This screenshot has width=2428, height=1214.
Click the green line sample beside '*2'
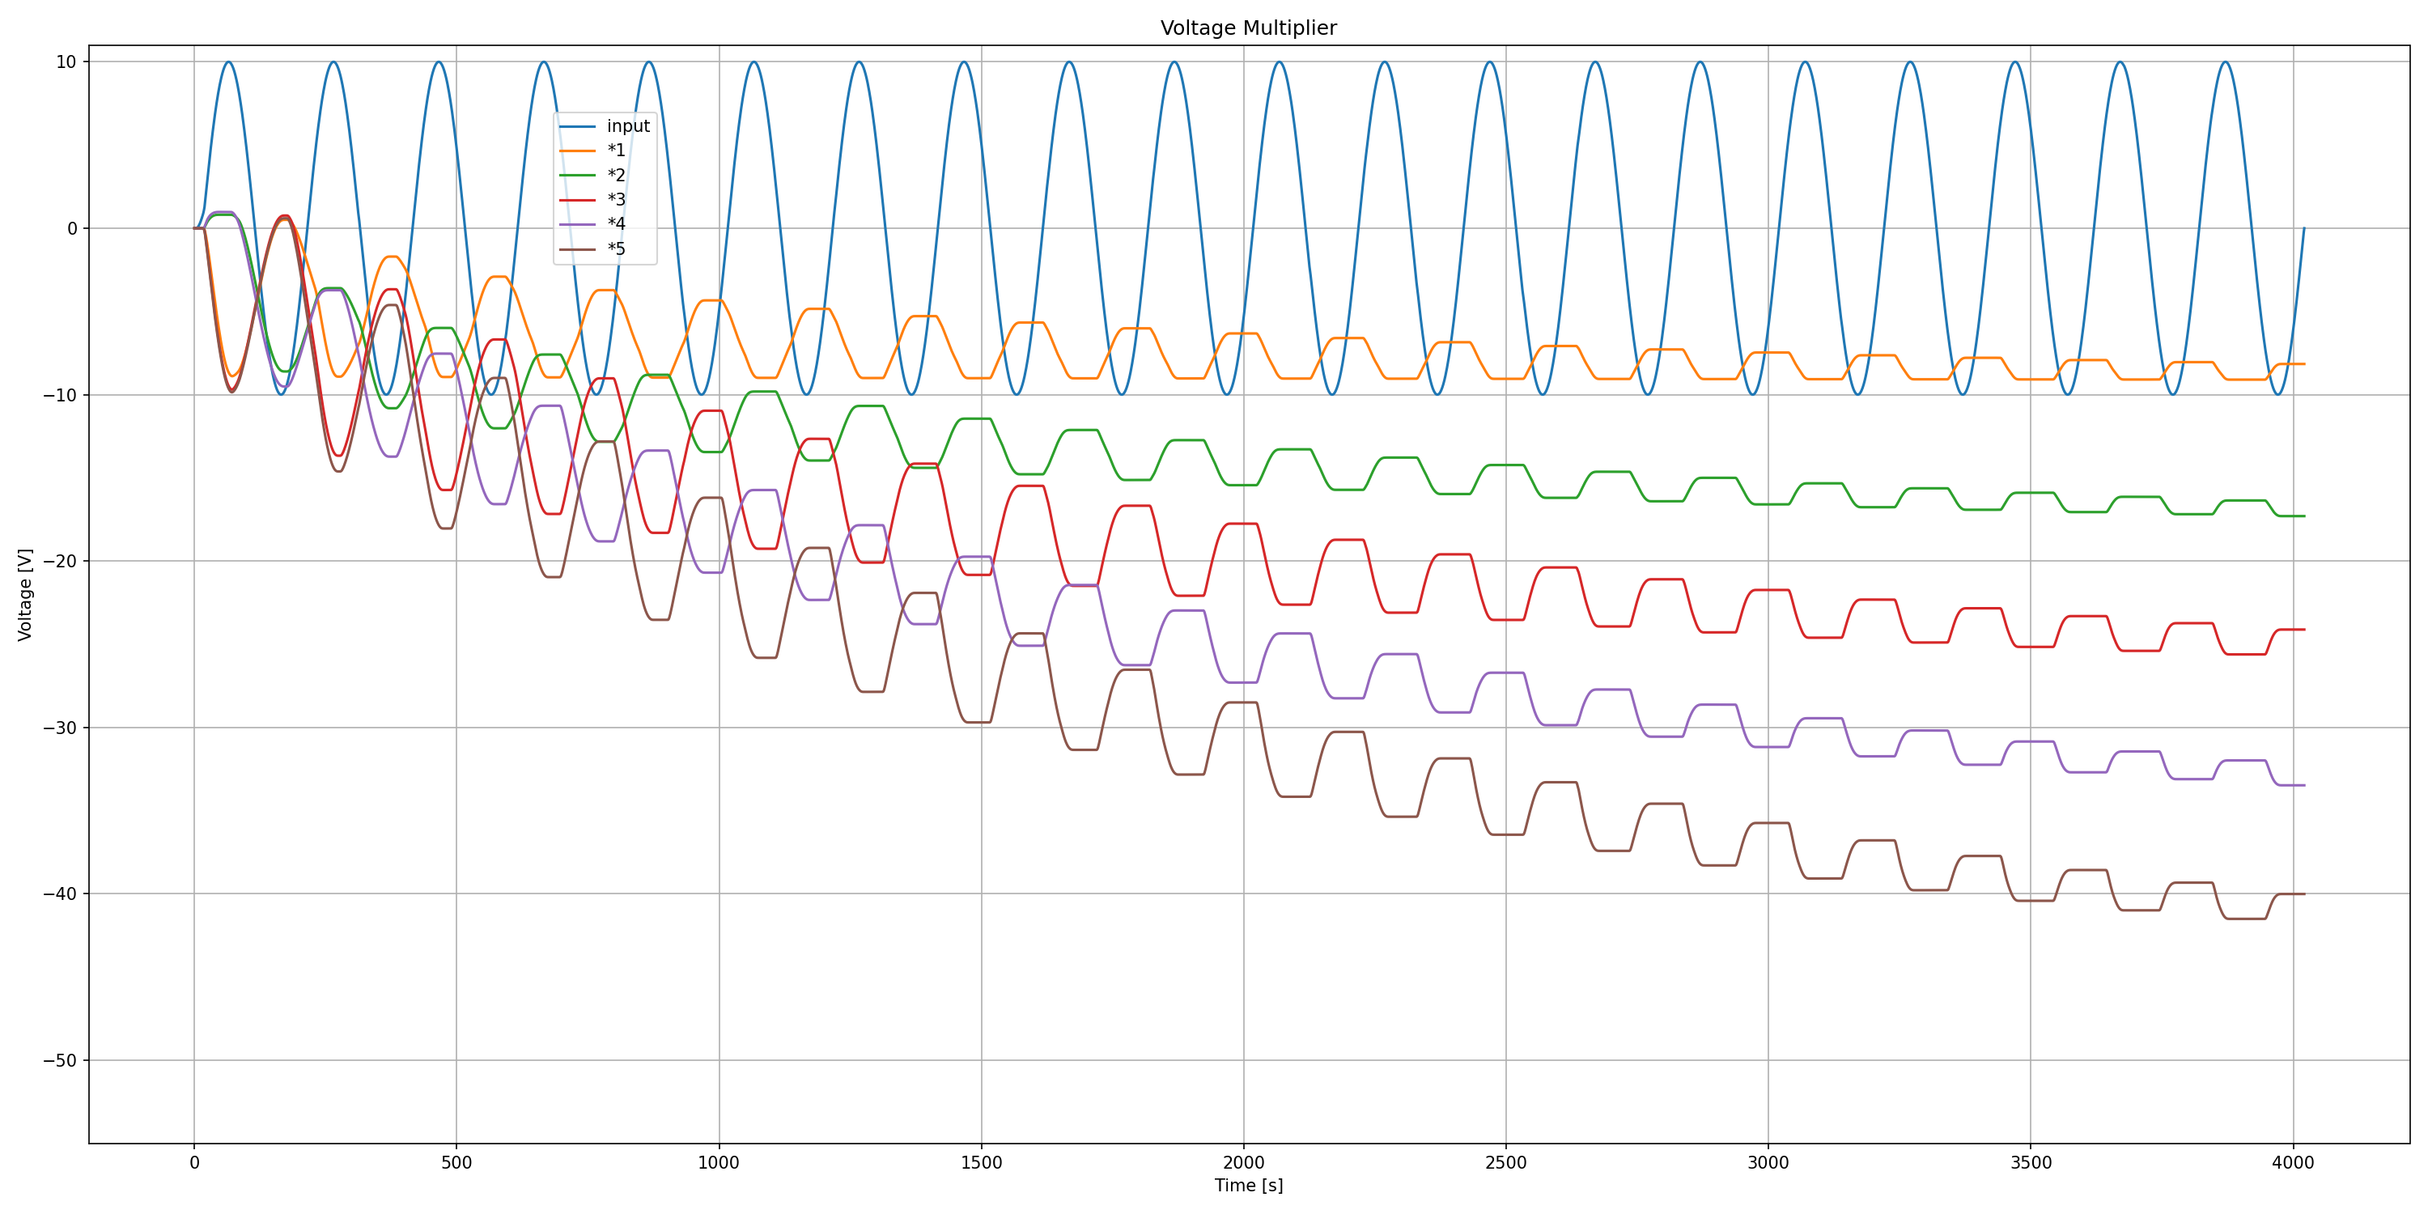(578, 176)
